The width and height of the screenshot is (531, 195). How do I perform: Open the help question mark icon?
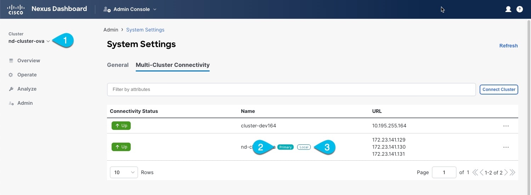[520, 9]
